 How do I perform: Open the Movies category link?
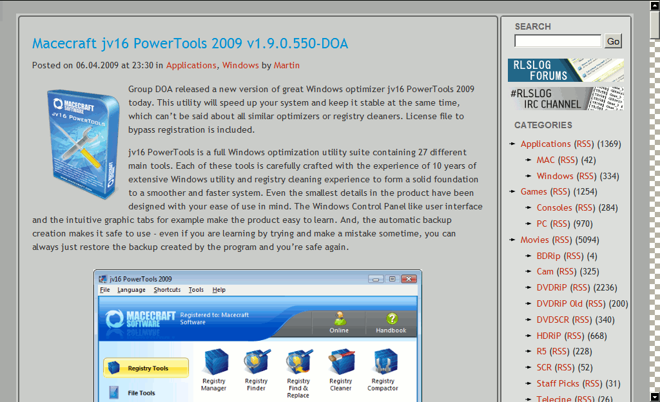(x=534, y=240)
